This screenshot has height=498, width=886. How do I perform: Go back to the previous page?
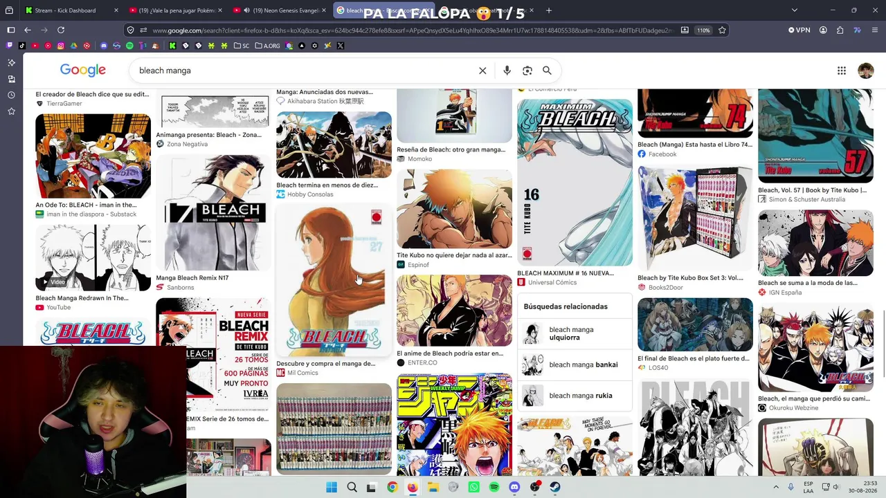tap(28, 30)
